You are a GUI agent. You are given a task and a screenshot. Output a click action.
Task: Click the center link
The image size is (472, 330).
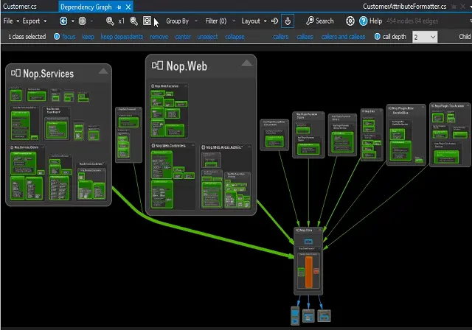click(x=183, y=37)
